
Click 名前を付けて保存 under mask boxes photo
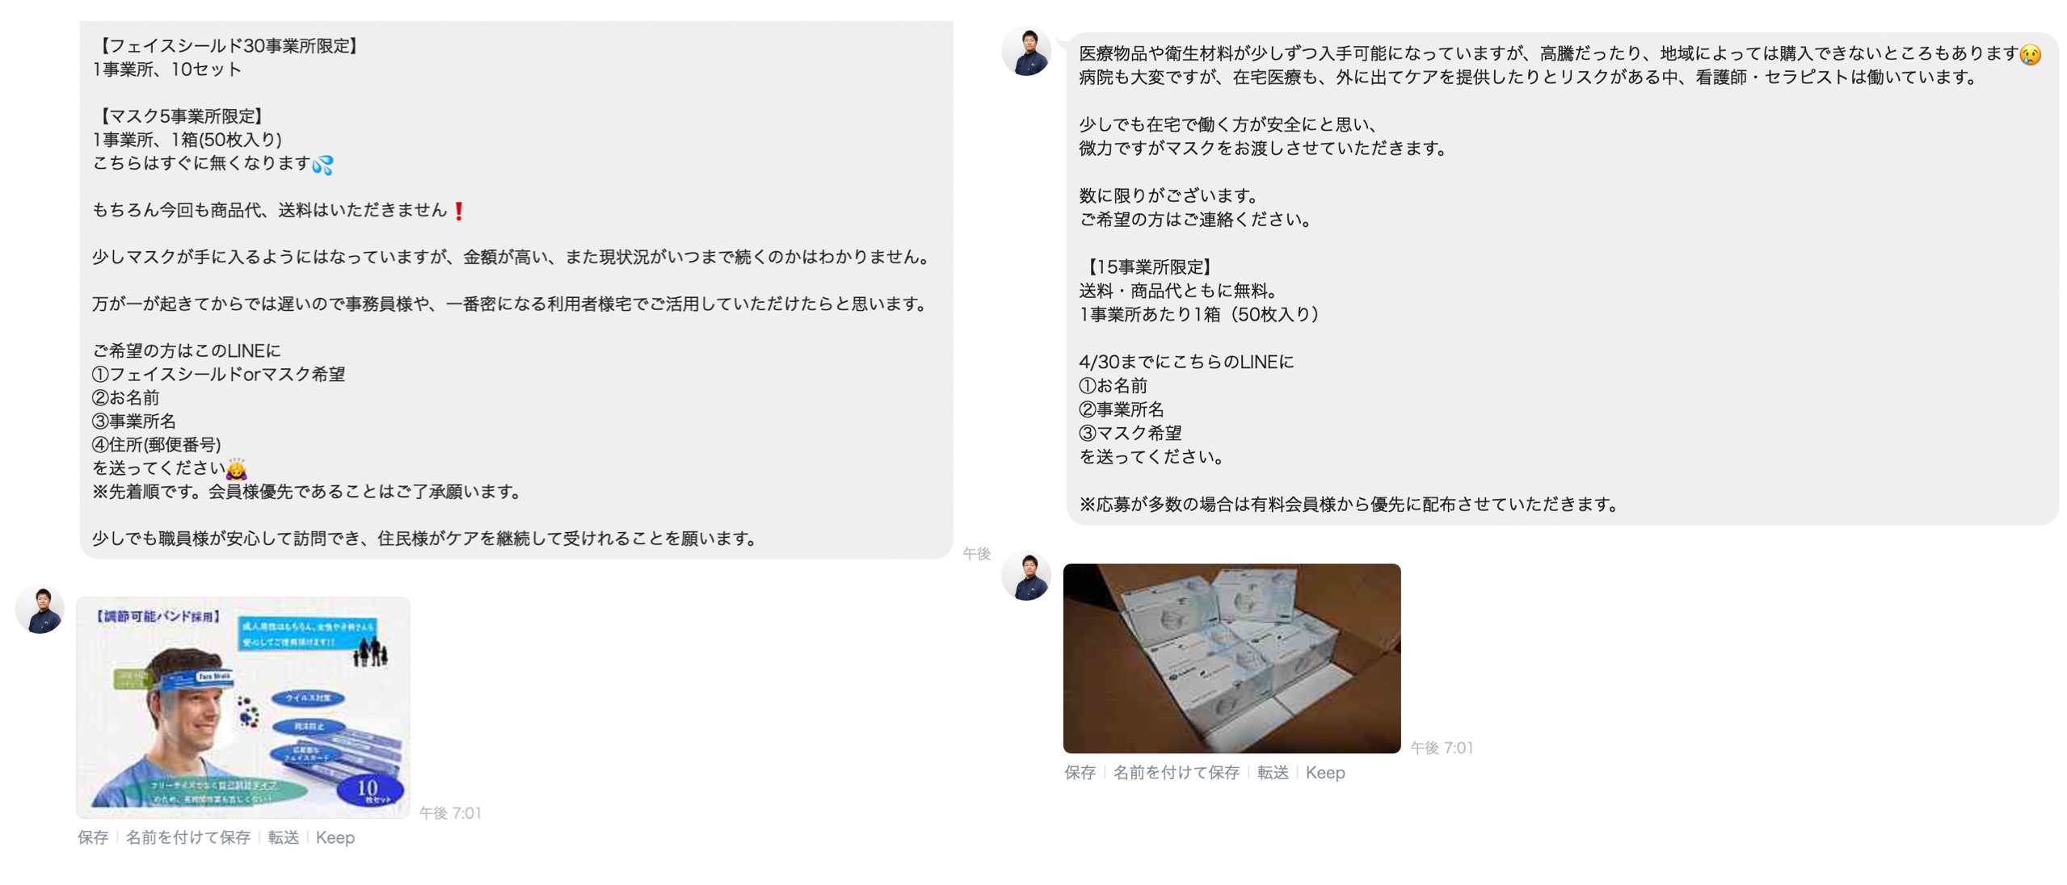[1175, 771]
